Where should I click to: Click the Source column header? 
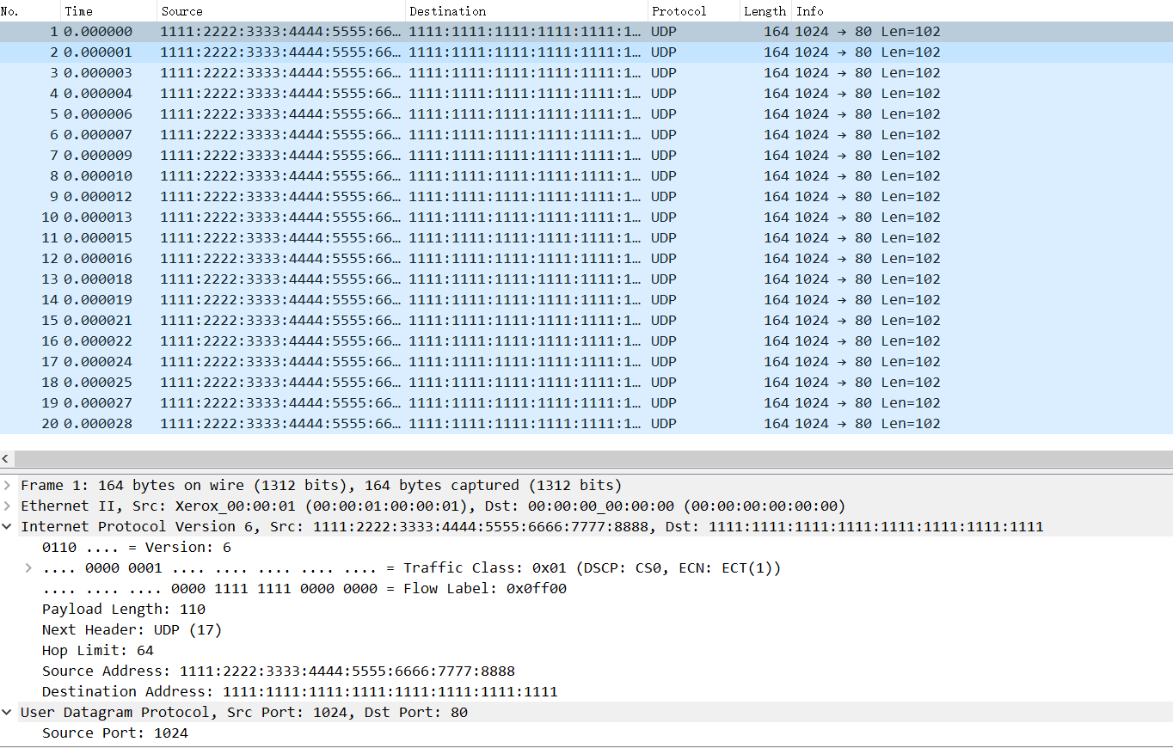(281, 11)
